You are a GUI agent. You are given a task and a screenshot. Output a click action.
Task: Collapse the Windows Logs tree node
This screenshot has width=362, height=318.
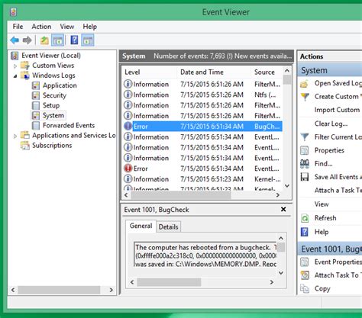pyautogui.click(x=15, y=75)
